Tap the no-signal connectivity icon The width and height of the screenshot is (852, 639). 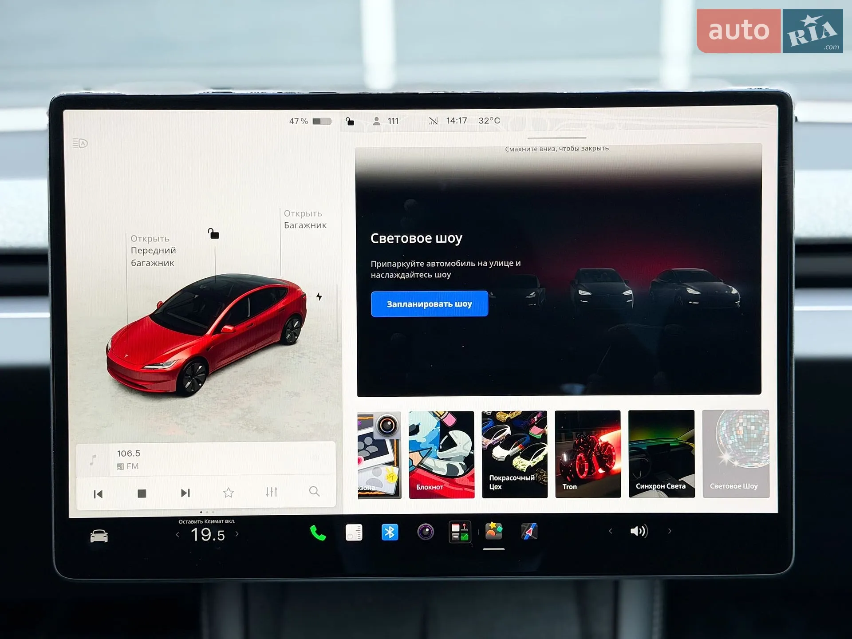[x=433, y=121]
